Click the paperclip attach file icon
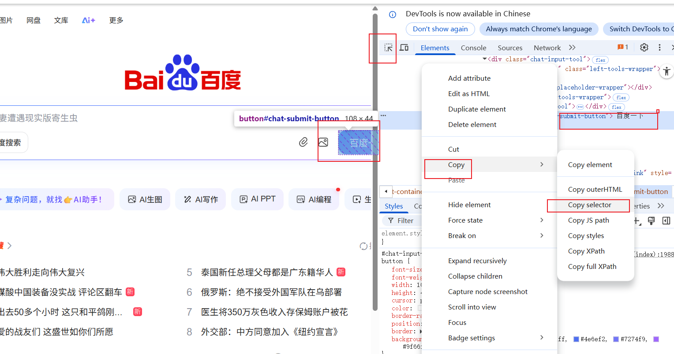Screen dimensions: 674x354 pyautogui.click(x=303, y=142)
